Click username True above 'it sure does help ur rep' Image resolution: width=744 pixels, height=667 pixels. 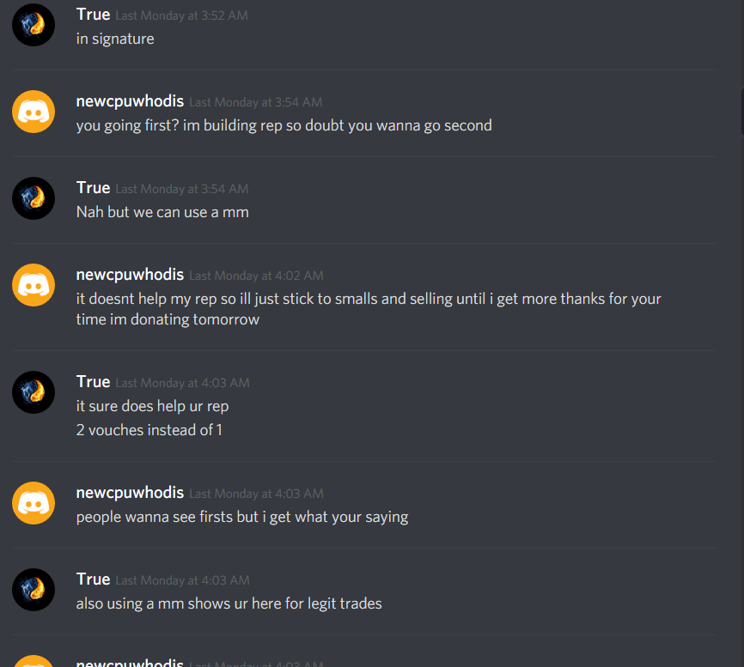93,382
